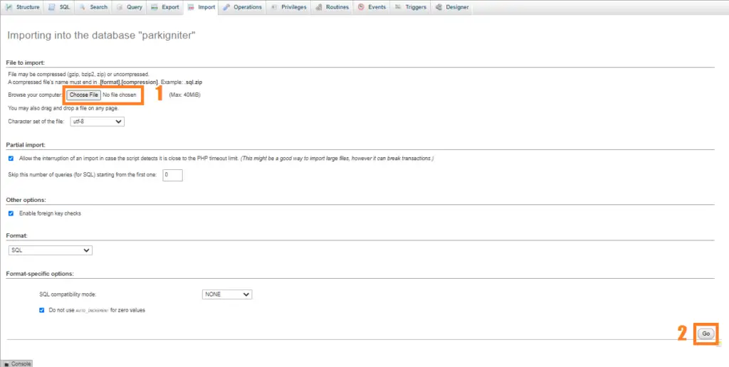Uncheck the allow interruption of import checkbox
This screenshot has width=729, height=367.
pyautogui.click(x=11, y=158)
